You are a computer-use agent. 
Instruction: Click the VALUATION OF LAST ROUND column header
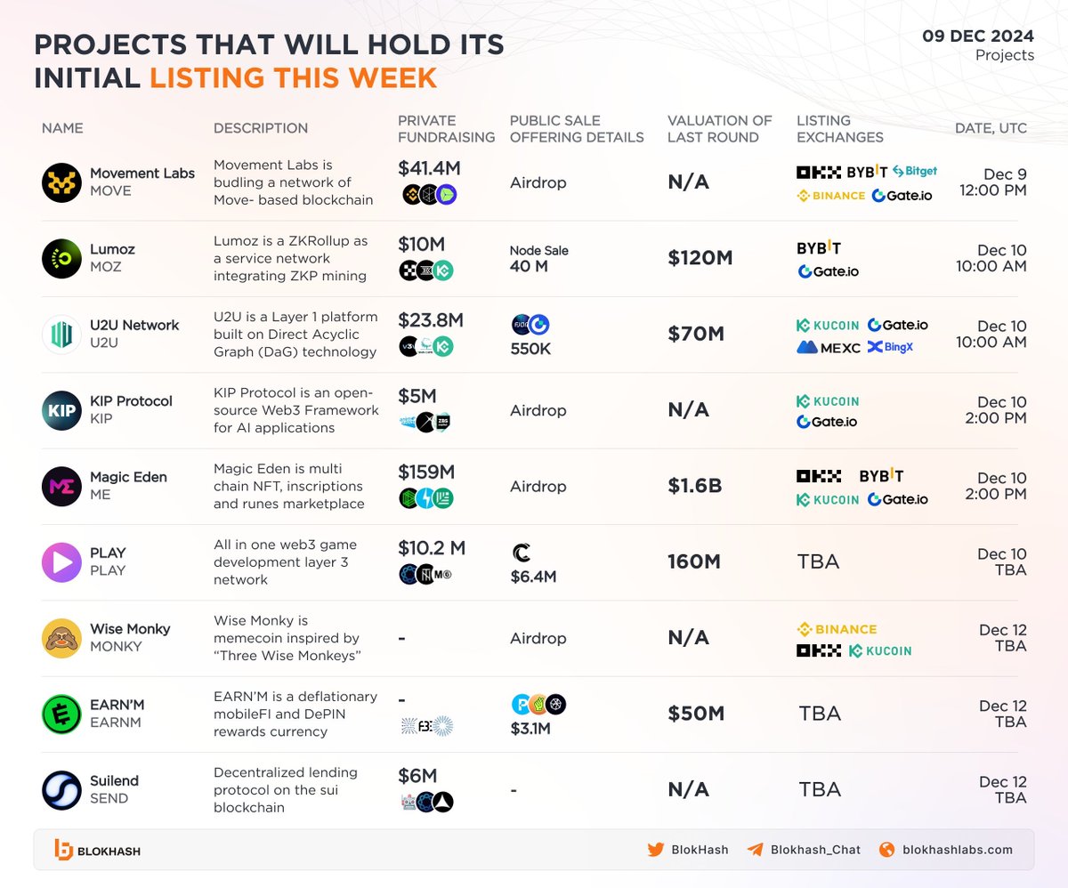(x=720, y=129)
